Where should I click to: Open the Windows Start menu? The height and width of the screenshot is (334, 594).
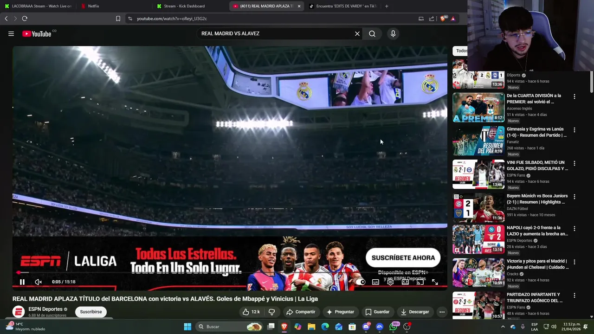pyautogui.click(x=187, y=327)
